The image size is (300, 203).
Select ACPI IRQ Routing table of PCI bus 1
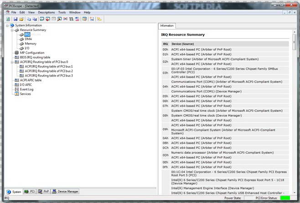[49, 66]
